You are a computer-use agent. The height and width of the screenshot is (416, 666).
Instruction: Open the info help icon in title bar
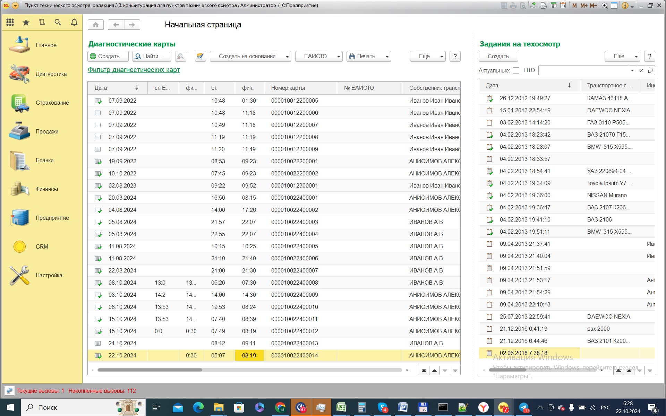coord(625,6)
